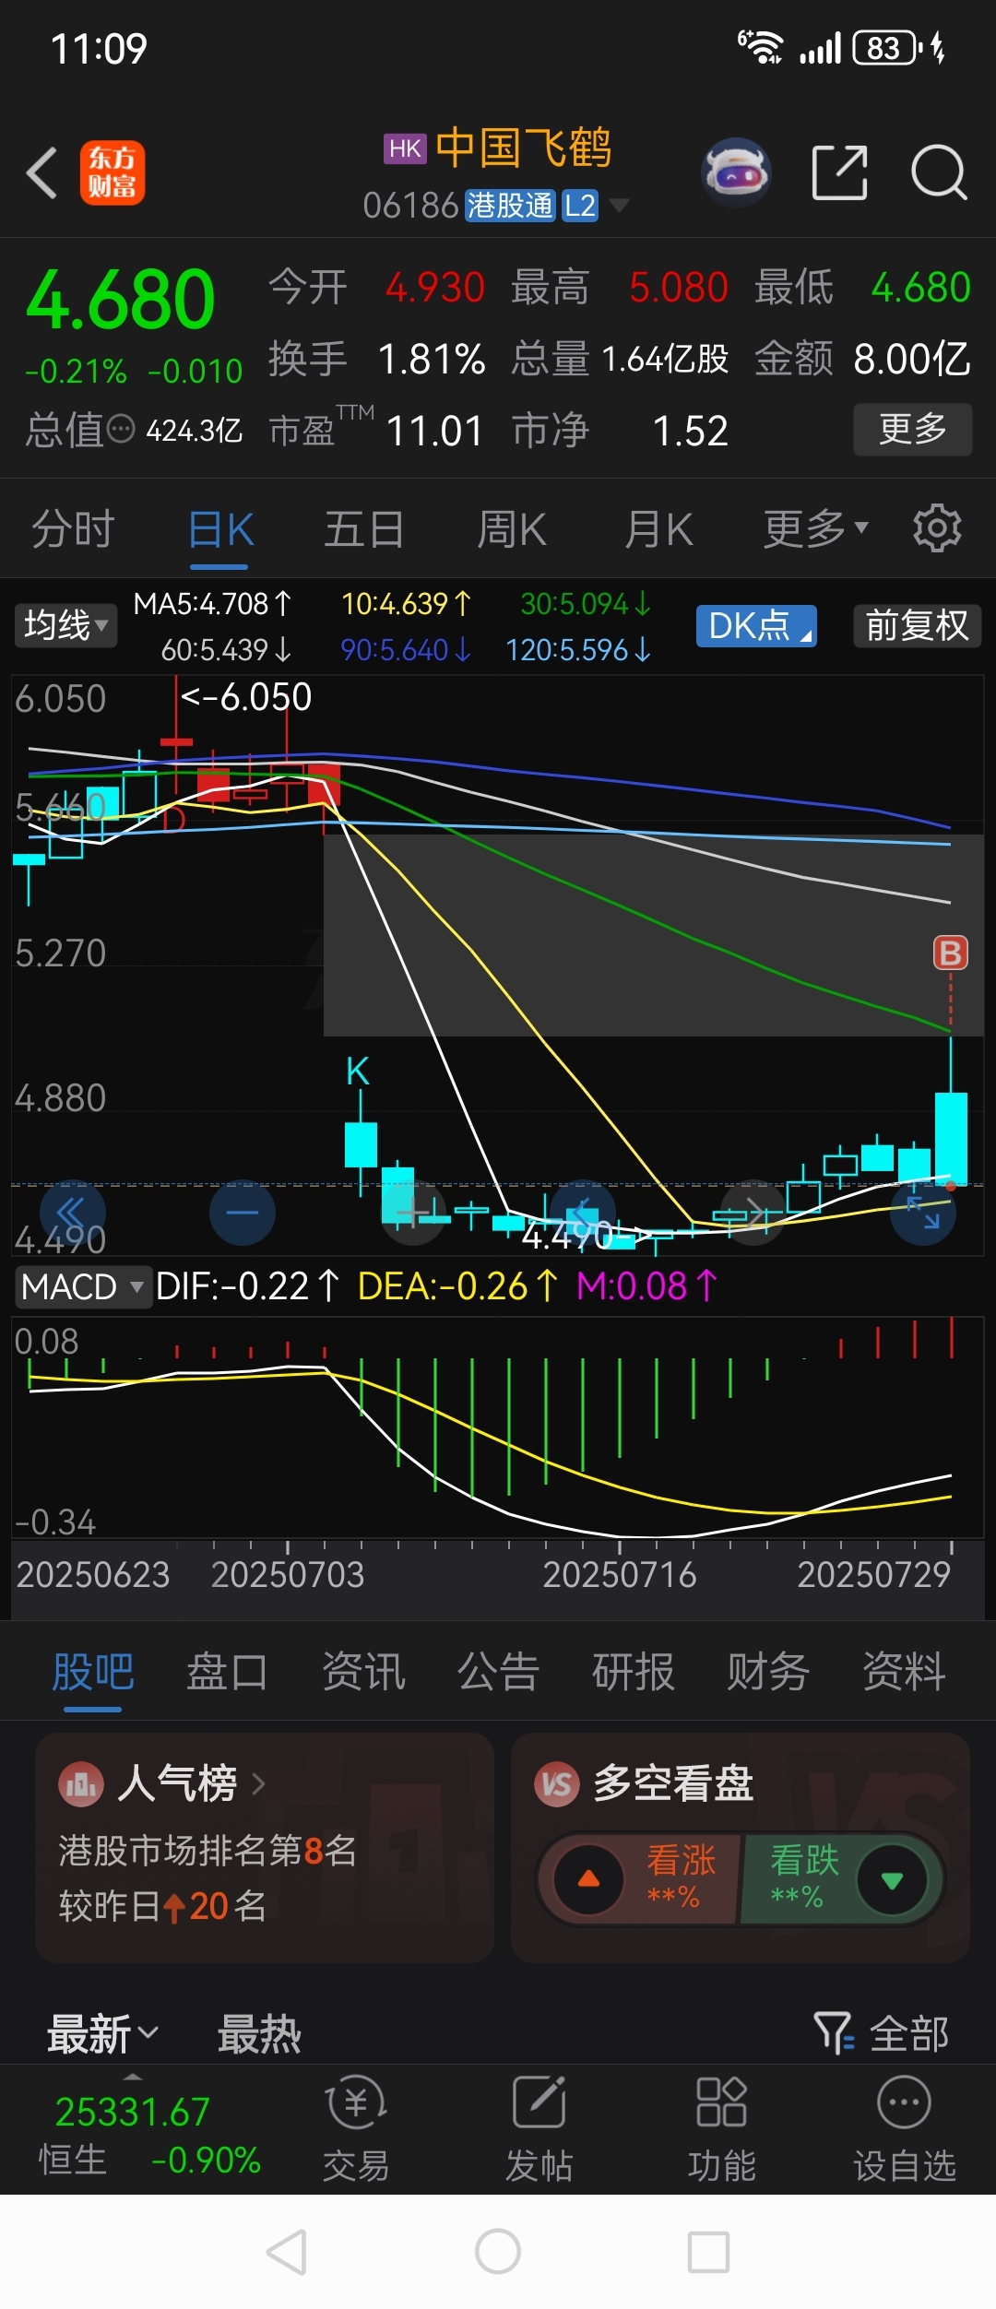This screenshot has width=996, height=2309.
Task: Vote 看跌 with green down arrow
Action: point(892,1878)
